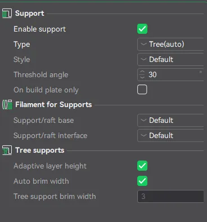The image size is (207, 222).
Task: Expand the Style dropdown
Action: [170, 60]
